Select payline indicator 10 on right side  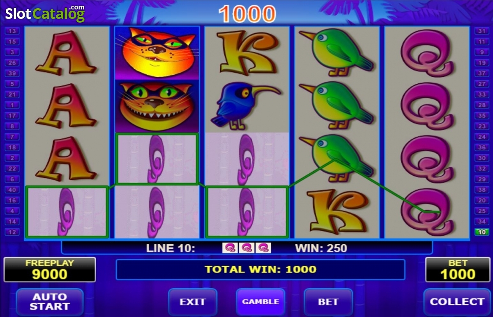481,232
